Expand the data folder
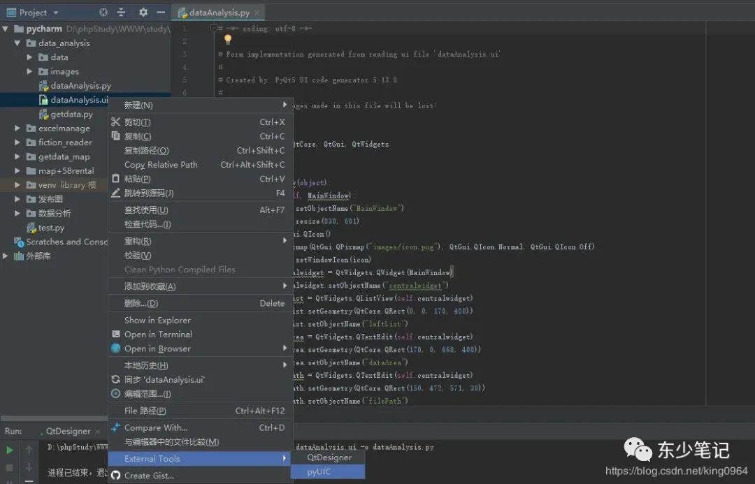 [x=29, y=57]
